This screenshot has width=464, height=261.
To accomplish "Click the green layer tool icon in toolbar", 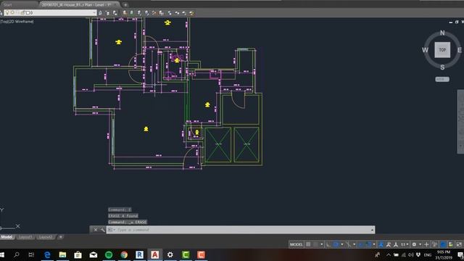I will point(132,13).
